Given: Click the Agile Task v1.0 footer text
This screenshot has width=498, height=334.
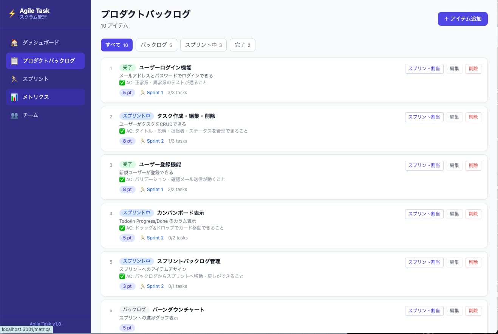Looking at the screenshot, I should (45, 324).
